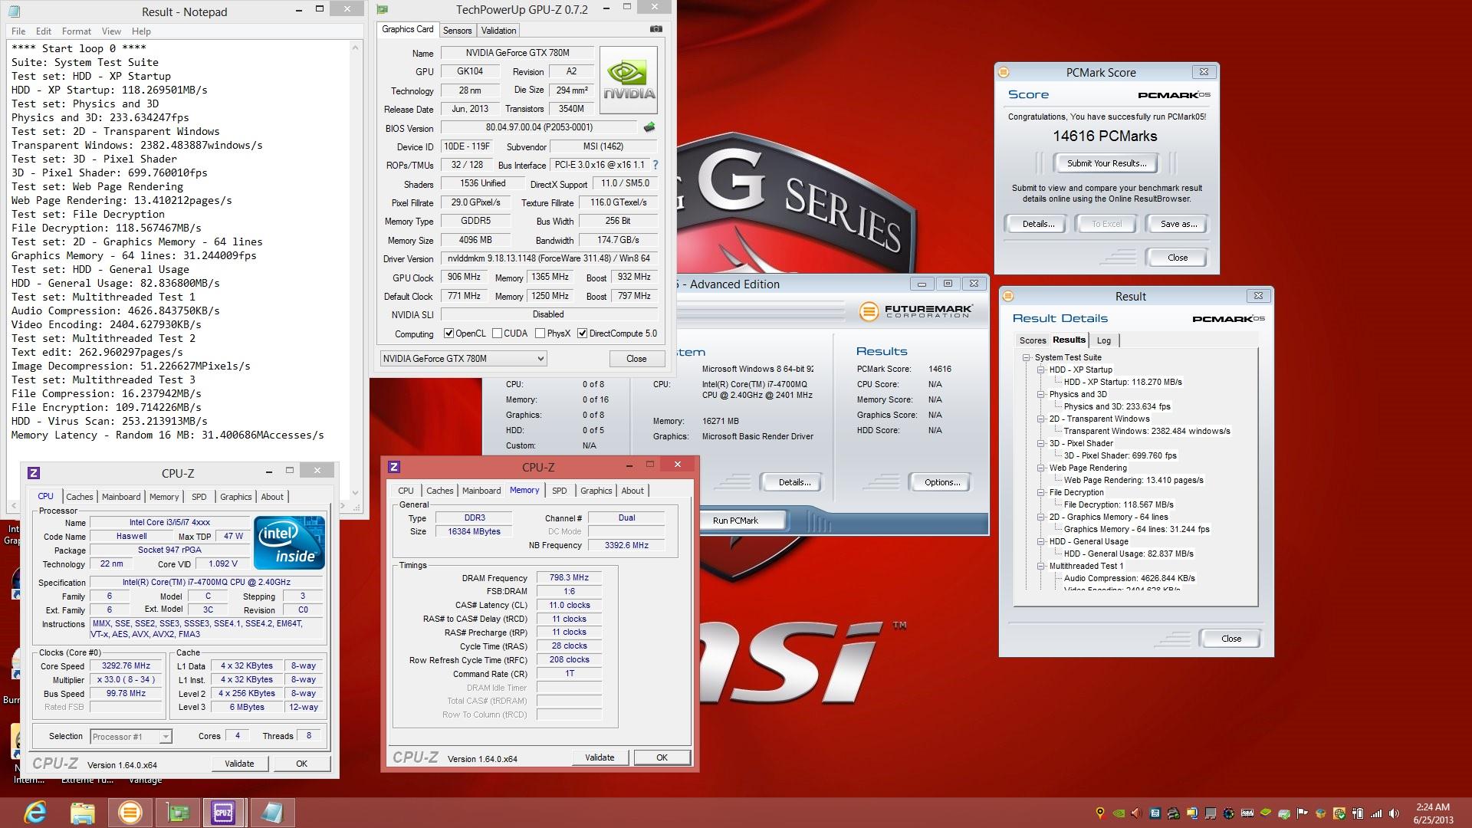Switch to the GPU-Z Sensors tab
Viewport: 1472px width, 828px height.
[x=457, y=31]
